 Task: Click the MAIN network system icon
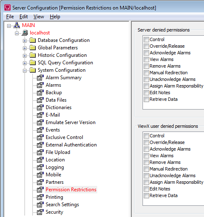point(17,25)
